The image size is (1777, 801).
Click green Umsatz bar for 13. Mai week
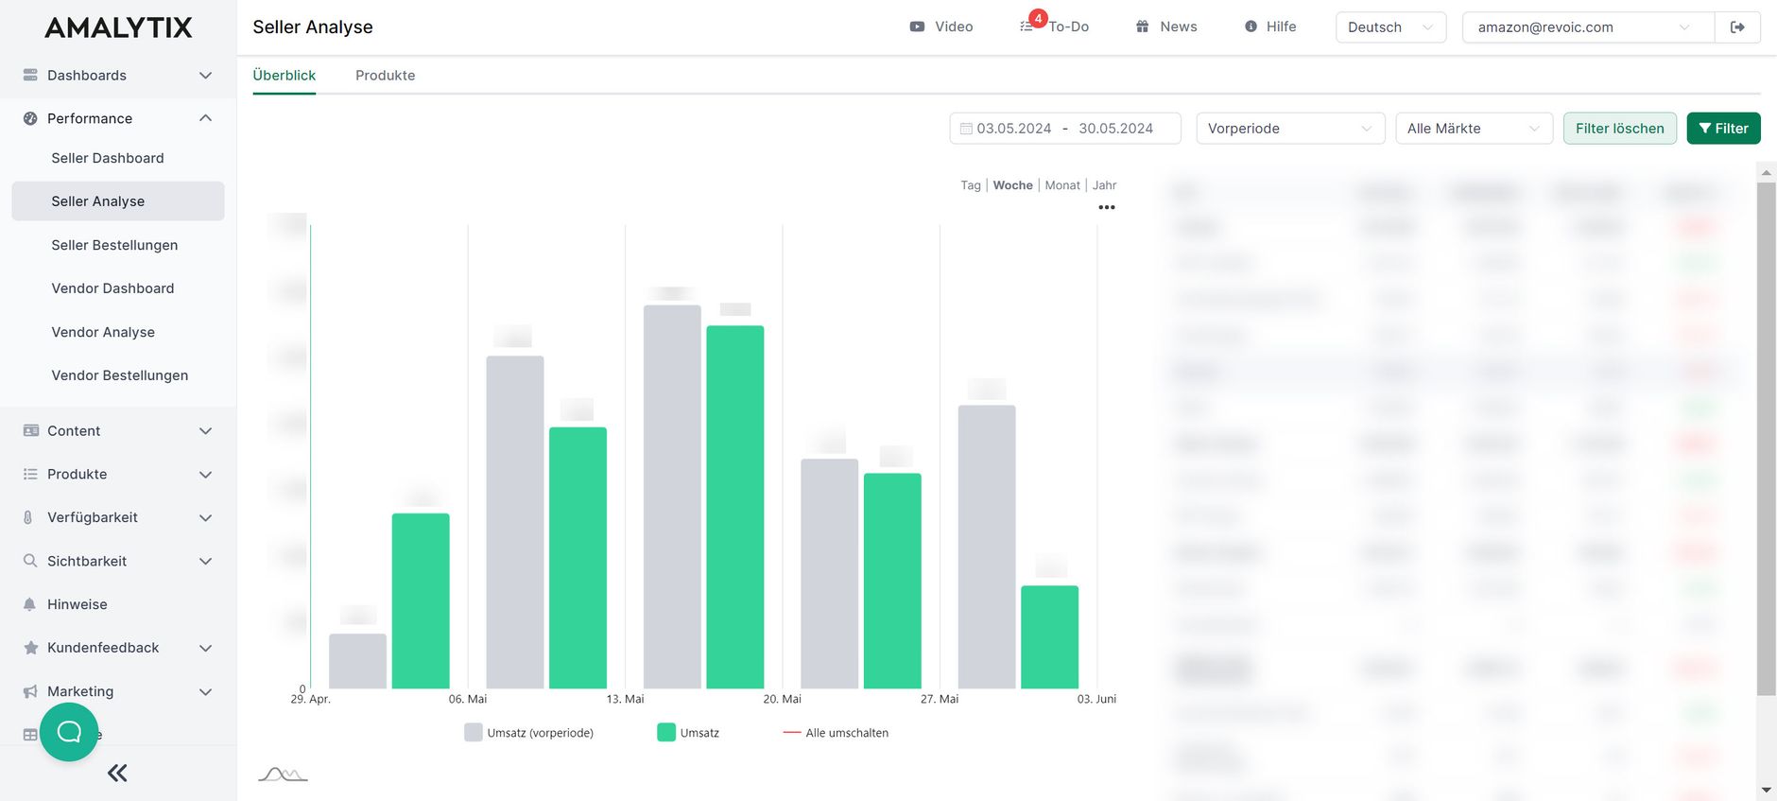point(735,507)
